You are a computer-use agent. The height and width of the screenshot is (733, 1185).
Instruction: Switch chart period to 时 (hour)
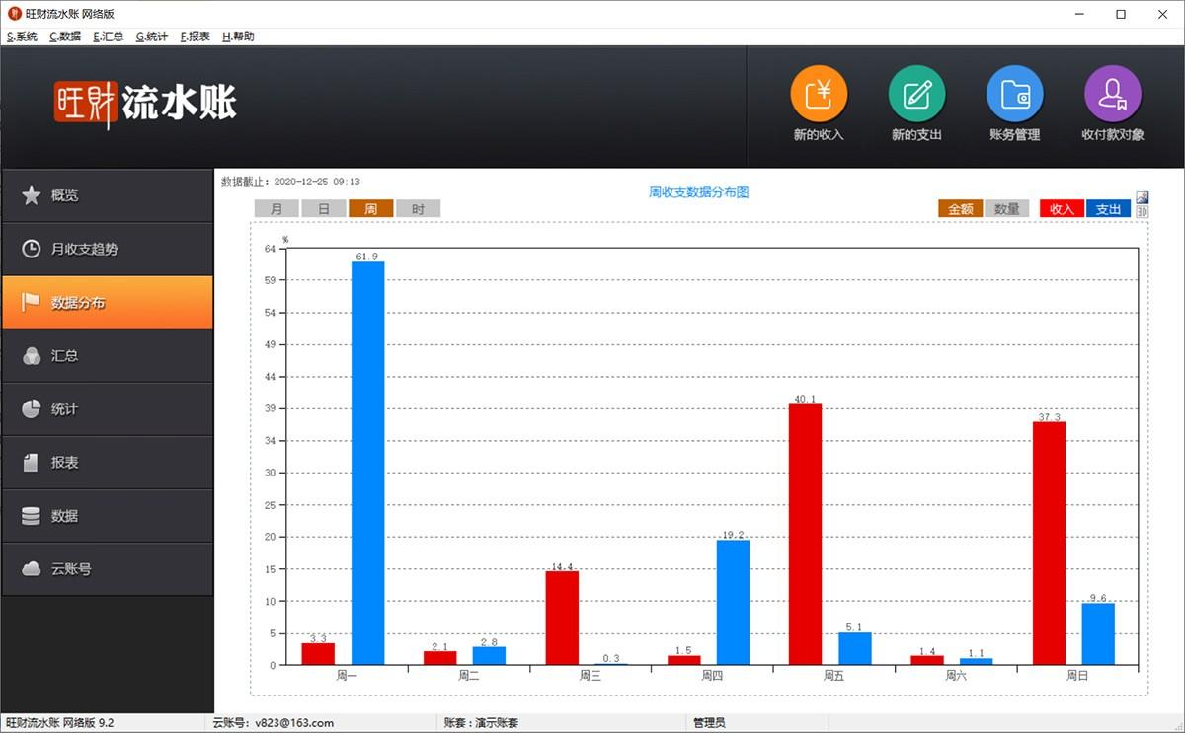[418, 209]
